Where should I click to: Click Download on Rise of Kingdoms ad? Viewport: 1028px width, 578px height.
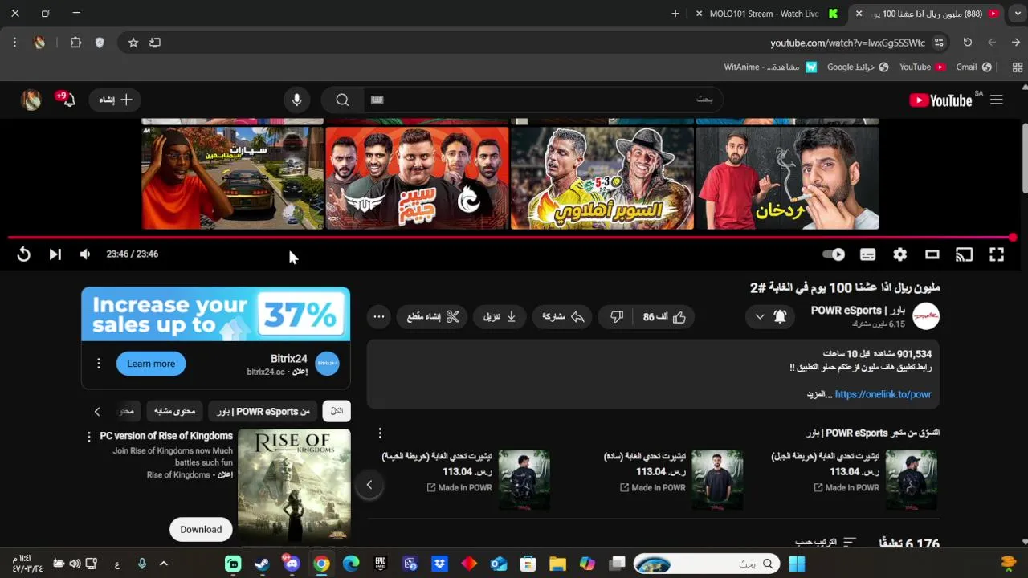[201, 529]
